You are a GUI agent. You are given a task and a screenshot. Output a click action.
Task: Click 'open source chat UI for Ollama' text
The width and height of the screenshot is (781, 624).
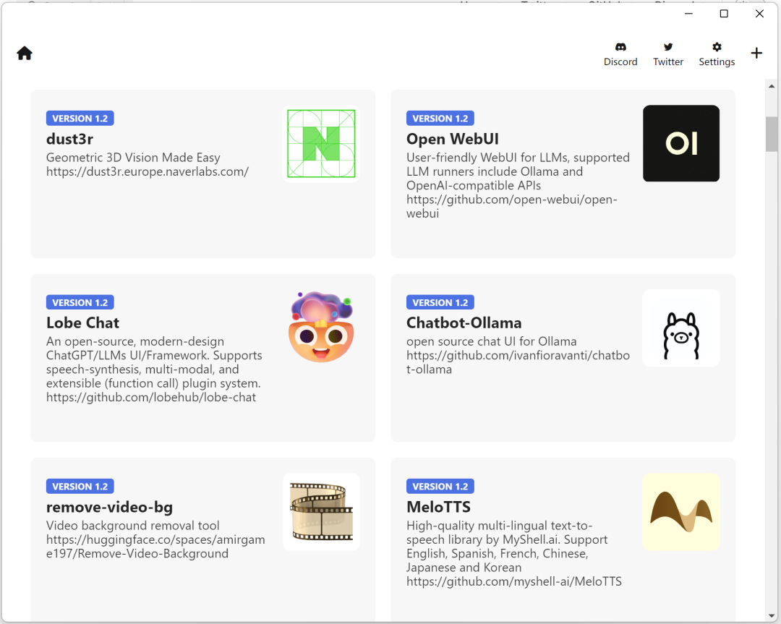pos(491,341)
